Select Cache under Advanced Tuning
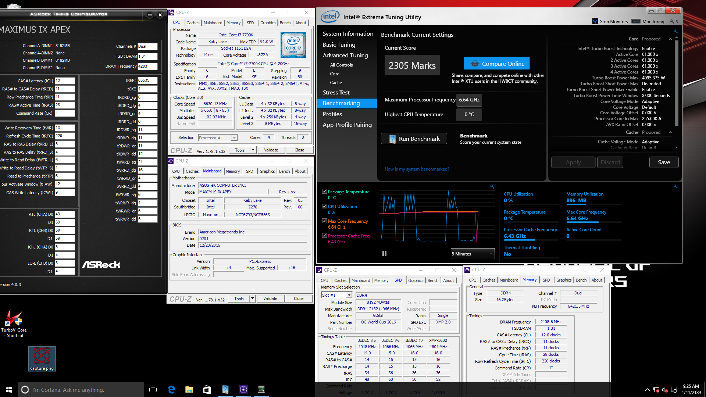 pyautogui.click(x=336, y=83)
